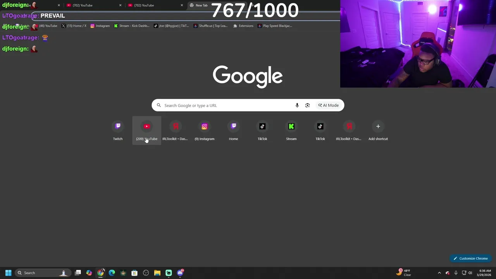Open volume control speaker icon
This screenshot has height=279, width=496.
[470, 273]
